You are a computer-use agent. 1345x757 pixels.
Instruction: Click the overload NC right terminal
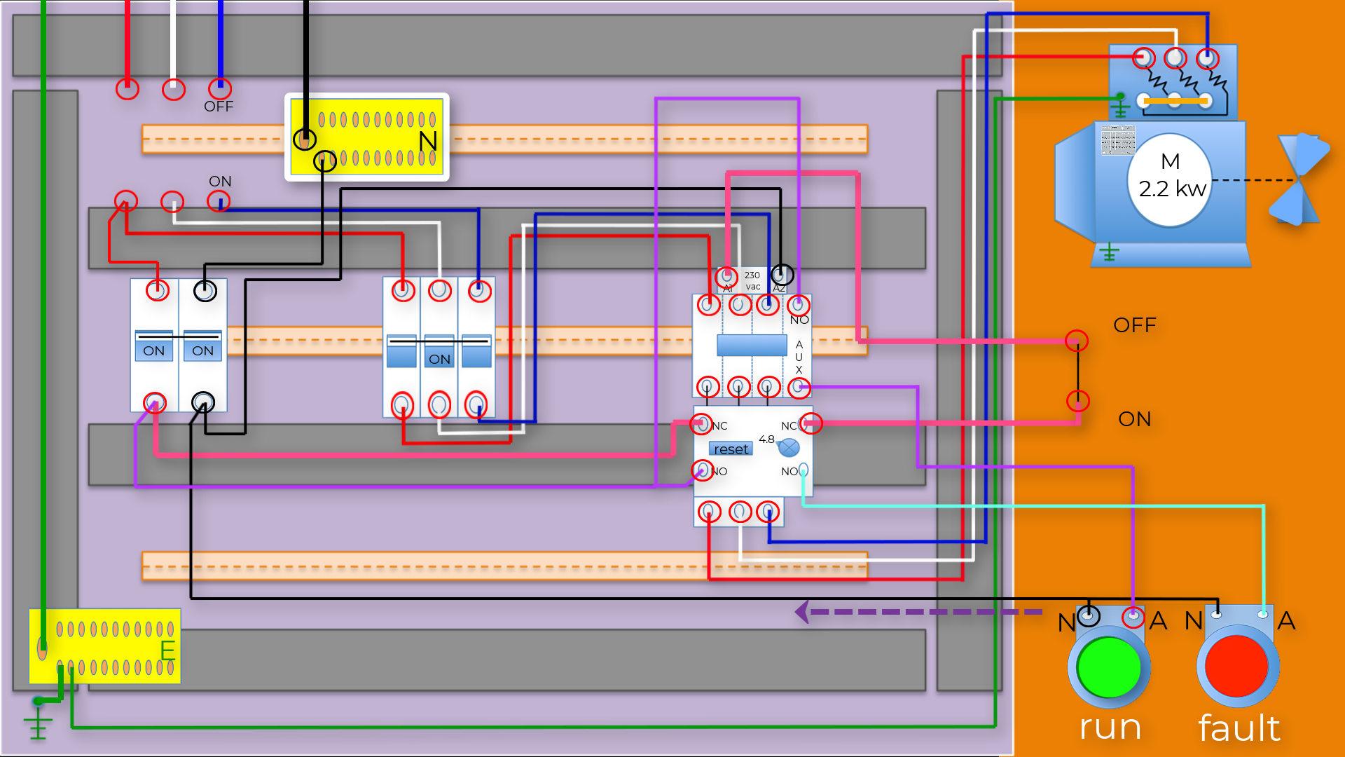coord(811,423)
